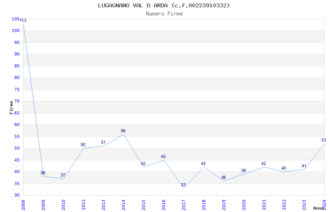
Task: Select the 36 data label for 2019
Action: coord(223,177)
